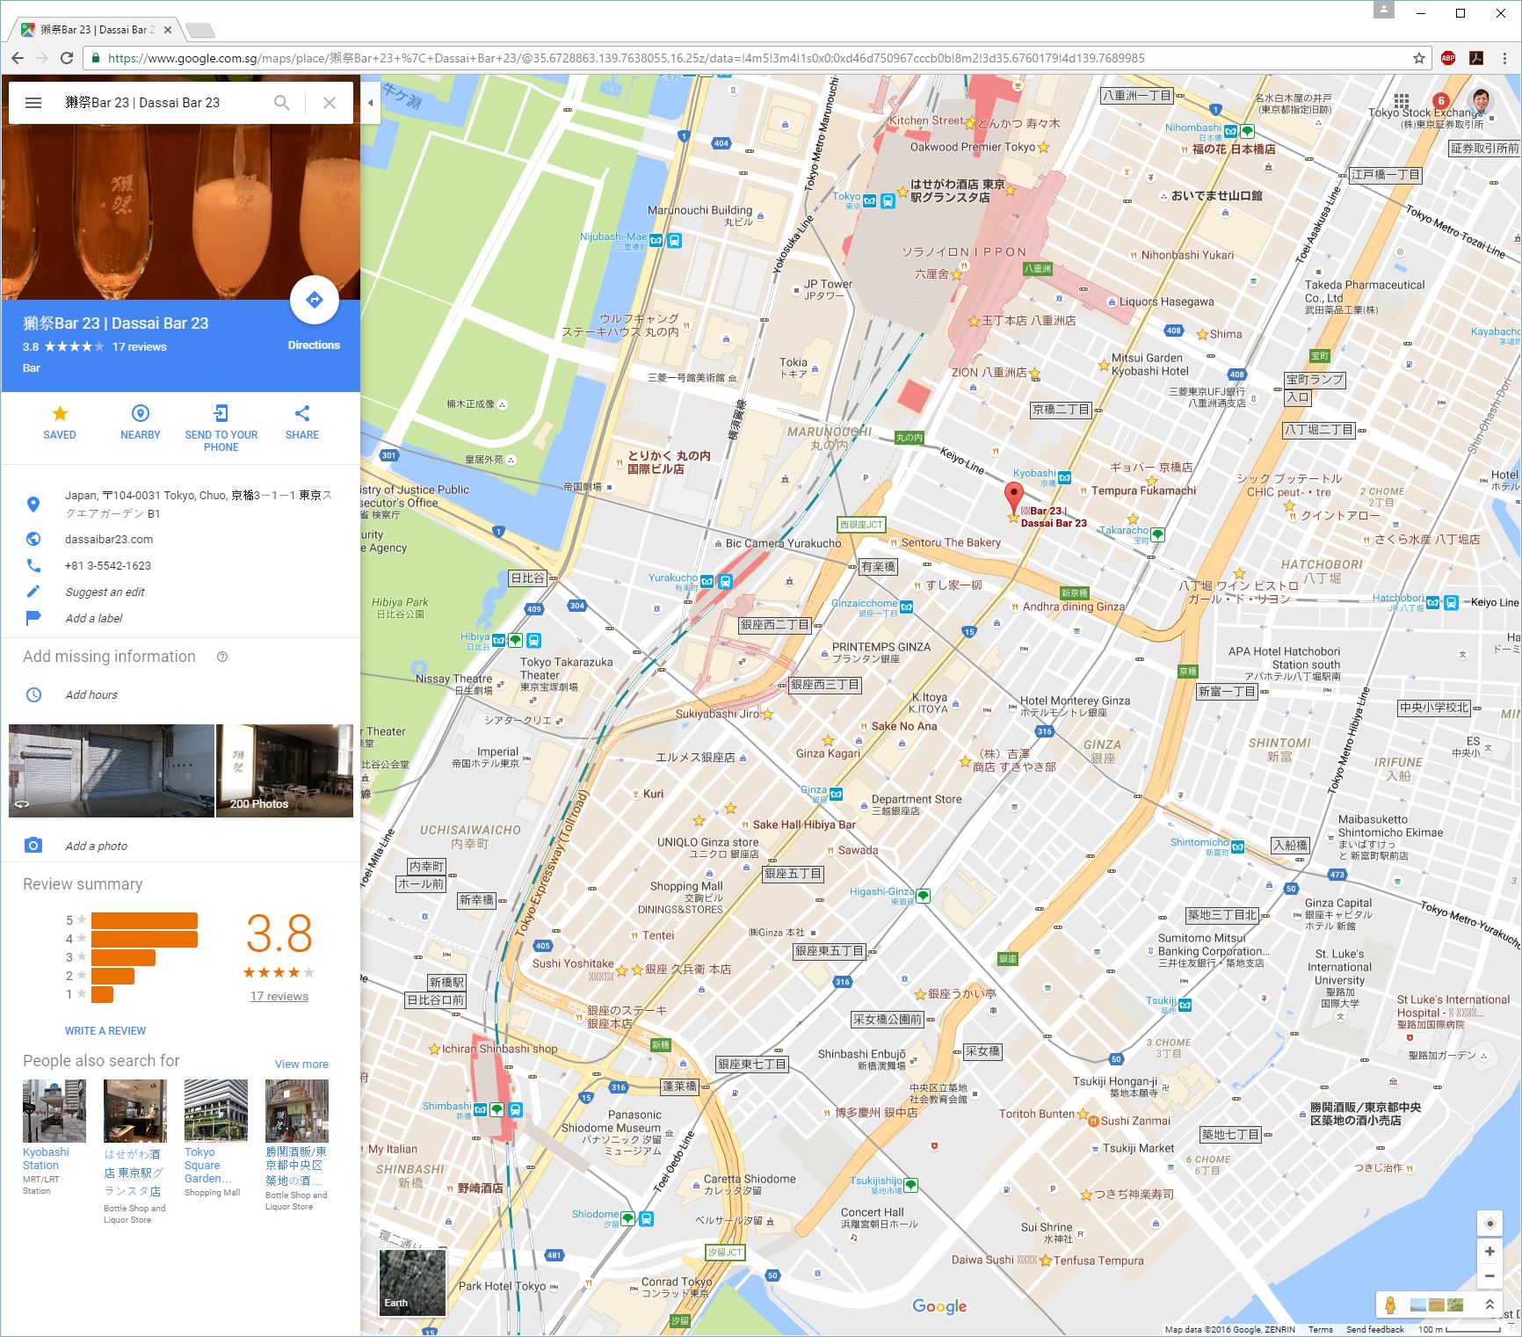
Task: Open the Google account avatar
Action: point(1481,101)
